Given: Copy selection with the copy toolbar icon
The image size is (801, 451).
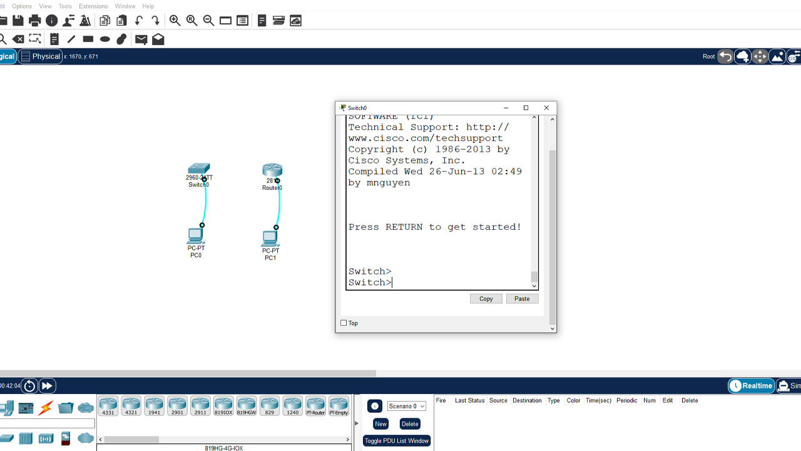Looking at the screenshot, I should [105, 21].
